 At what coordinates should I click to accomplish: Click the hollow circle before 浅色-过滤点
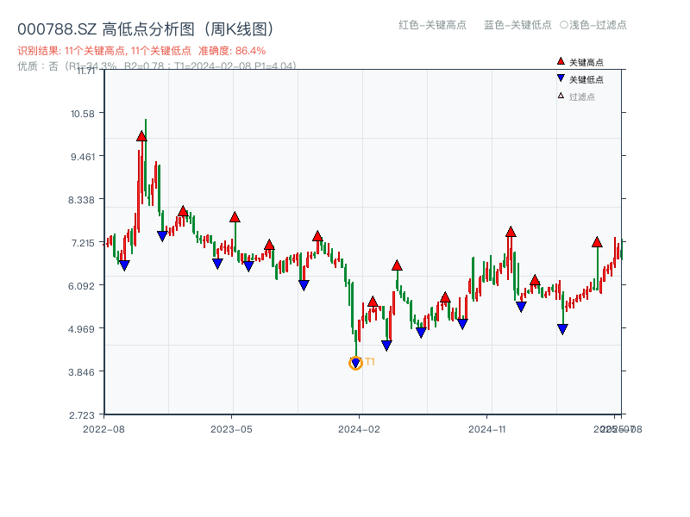564,25
